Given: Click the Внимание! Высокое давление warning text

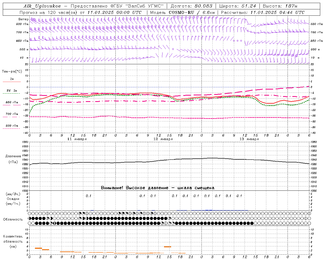Looking at the screenshot, I should (x=157, y=188).
